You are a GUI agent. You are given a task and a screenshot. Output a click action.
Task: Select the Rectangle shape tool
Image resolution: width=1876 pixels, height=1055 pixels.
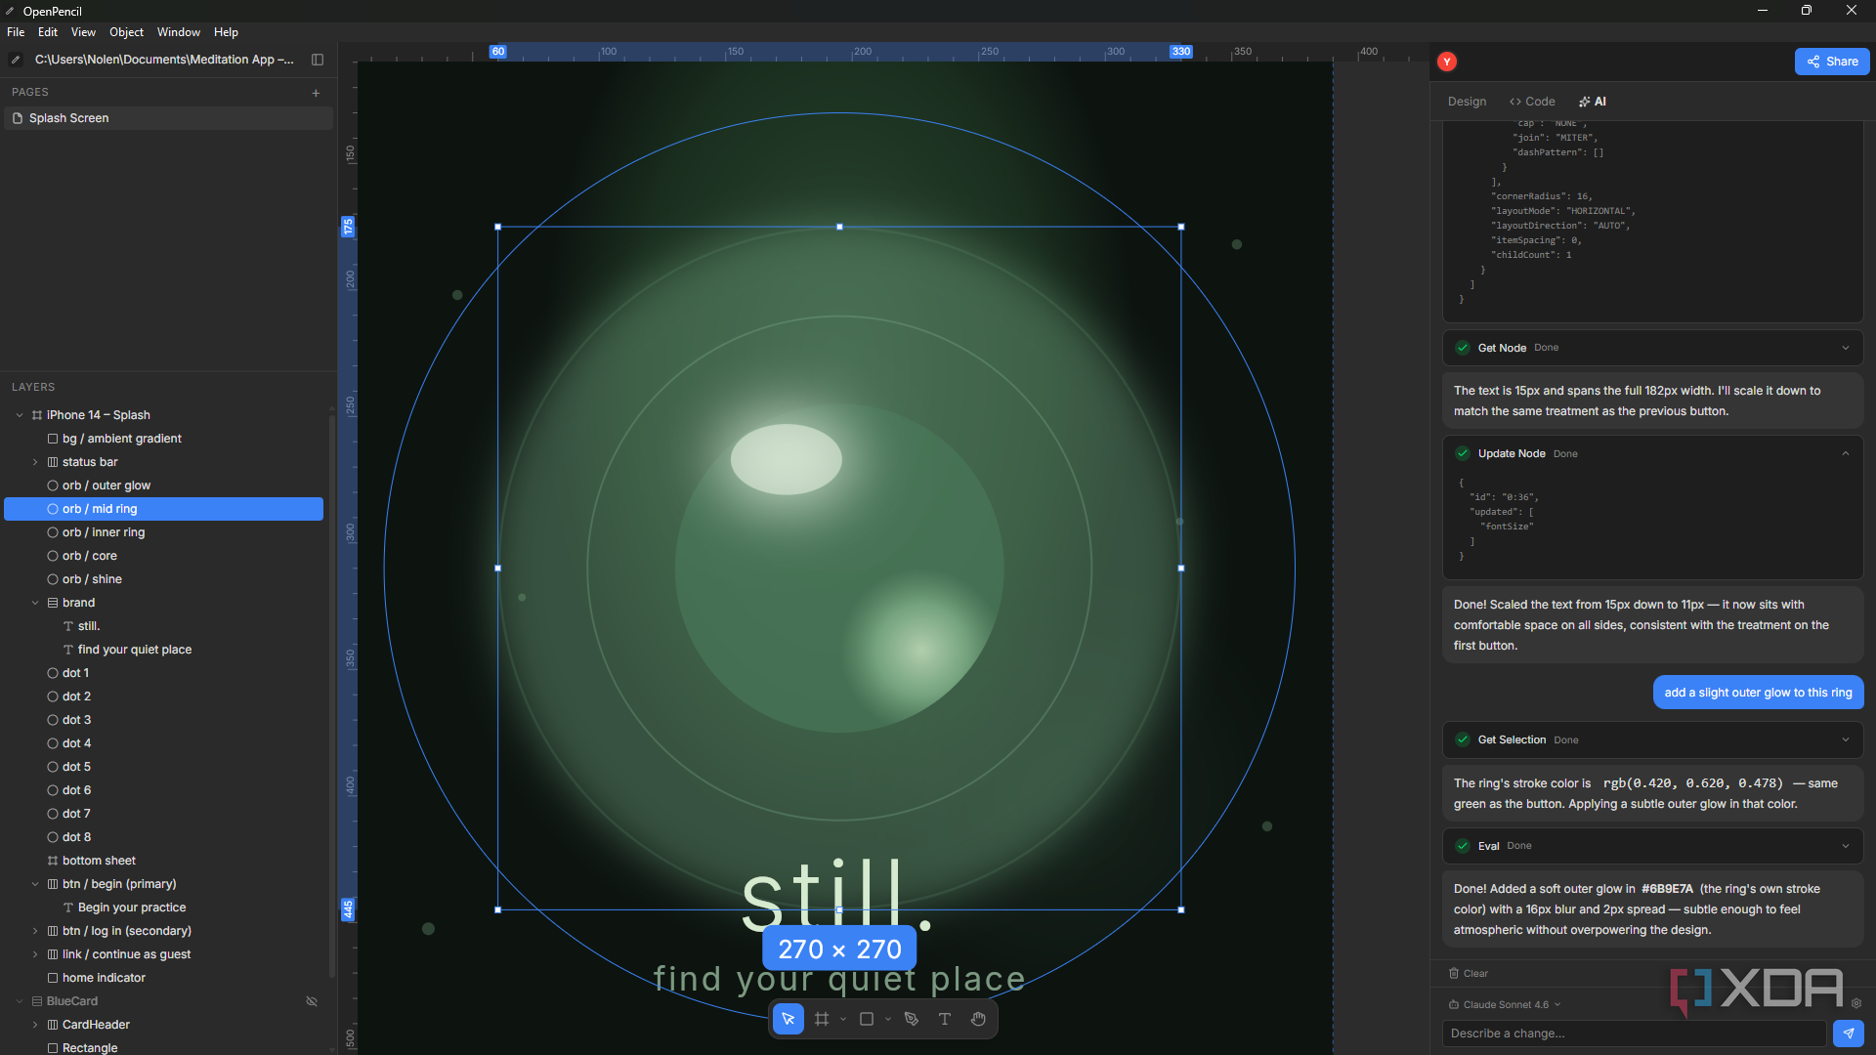(867, 1019)
